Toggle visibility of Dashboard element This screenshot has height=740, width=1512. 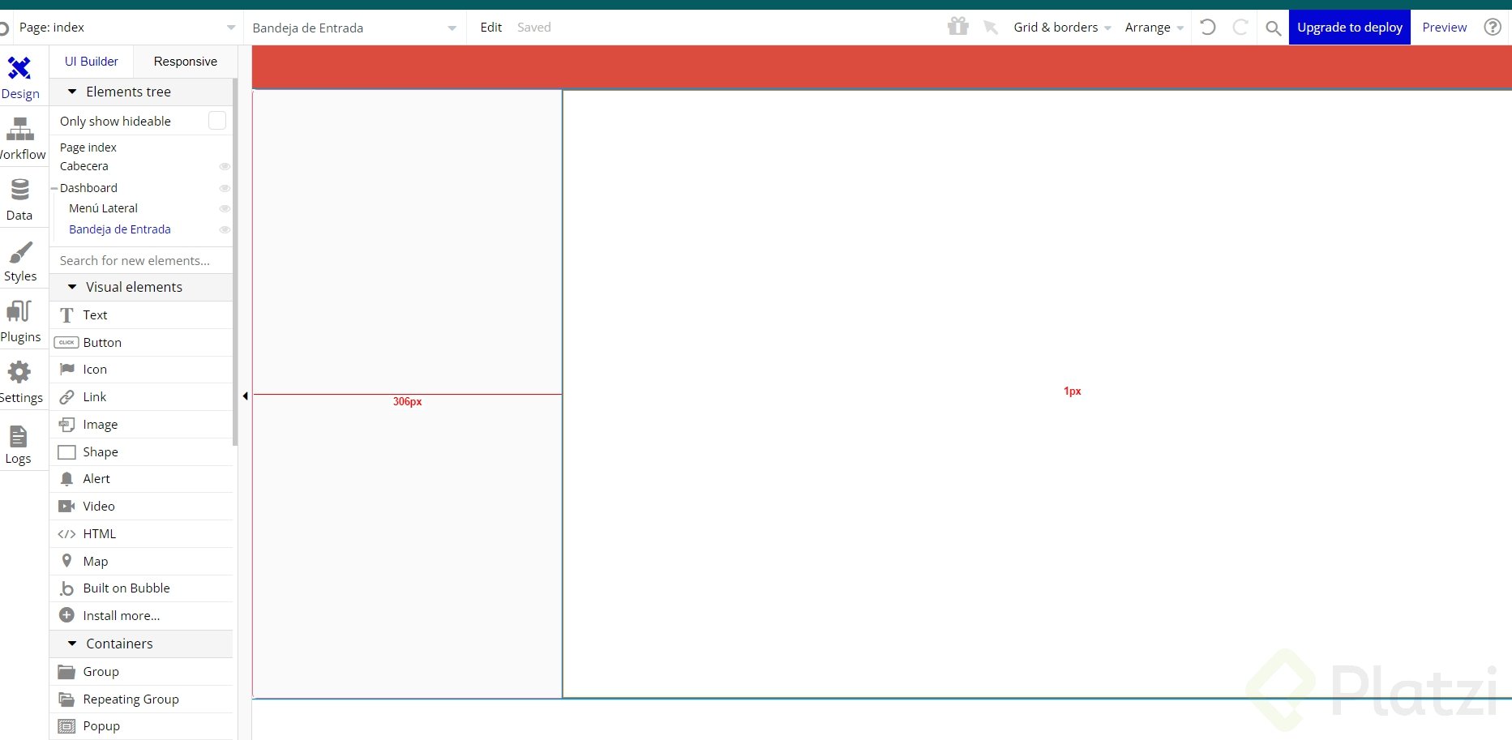click(225, 188)
